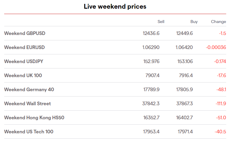Image resolution: width=231 pixels, height=142 pixels.
Task: Open the Weekend EURUSD market link
Action: pyautogui.click(x=24, y=47)
